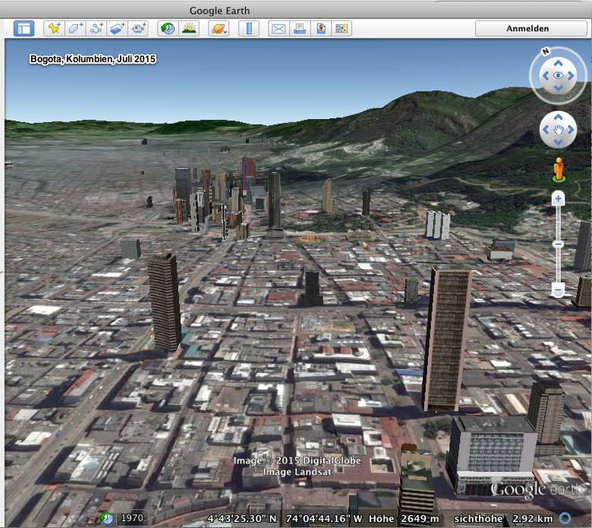
Task: Select the add polygon tool
Action: coord(75,29)
